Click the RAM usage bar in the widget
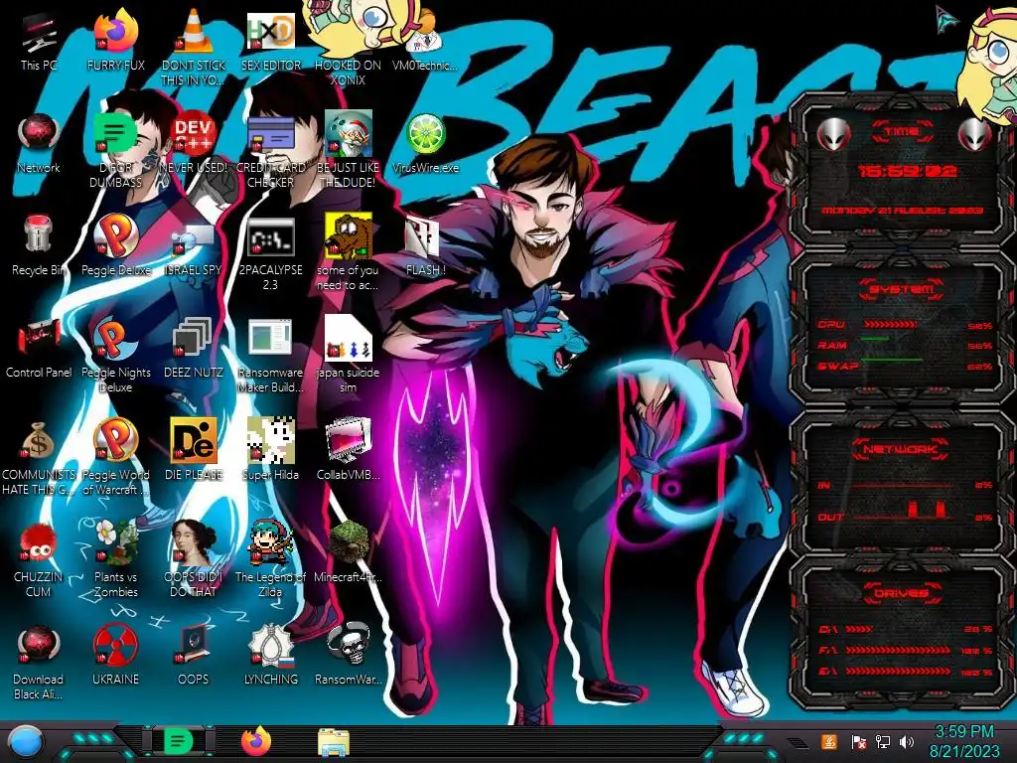 [x=875, y=339]
